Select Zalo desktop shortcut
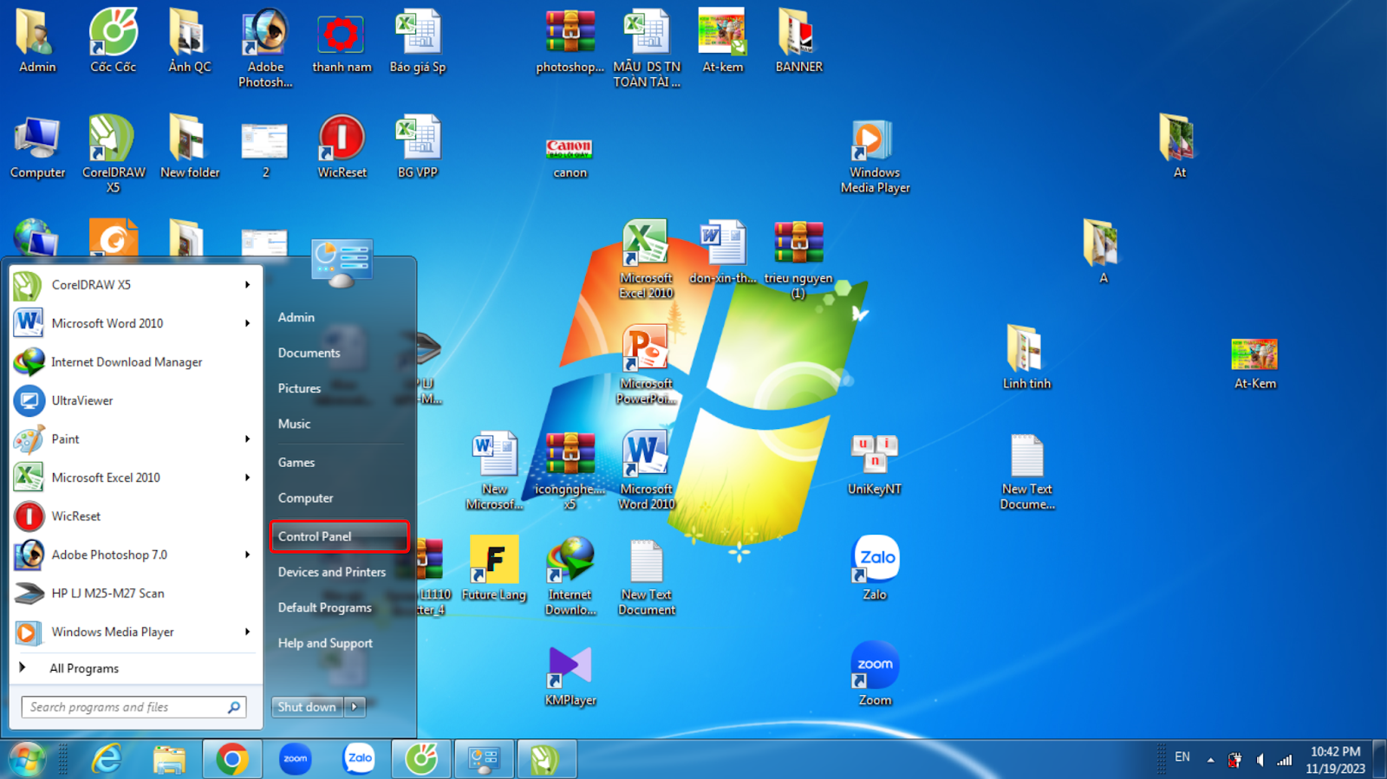The image size is (1387, 779). 875,568
